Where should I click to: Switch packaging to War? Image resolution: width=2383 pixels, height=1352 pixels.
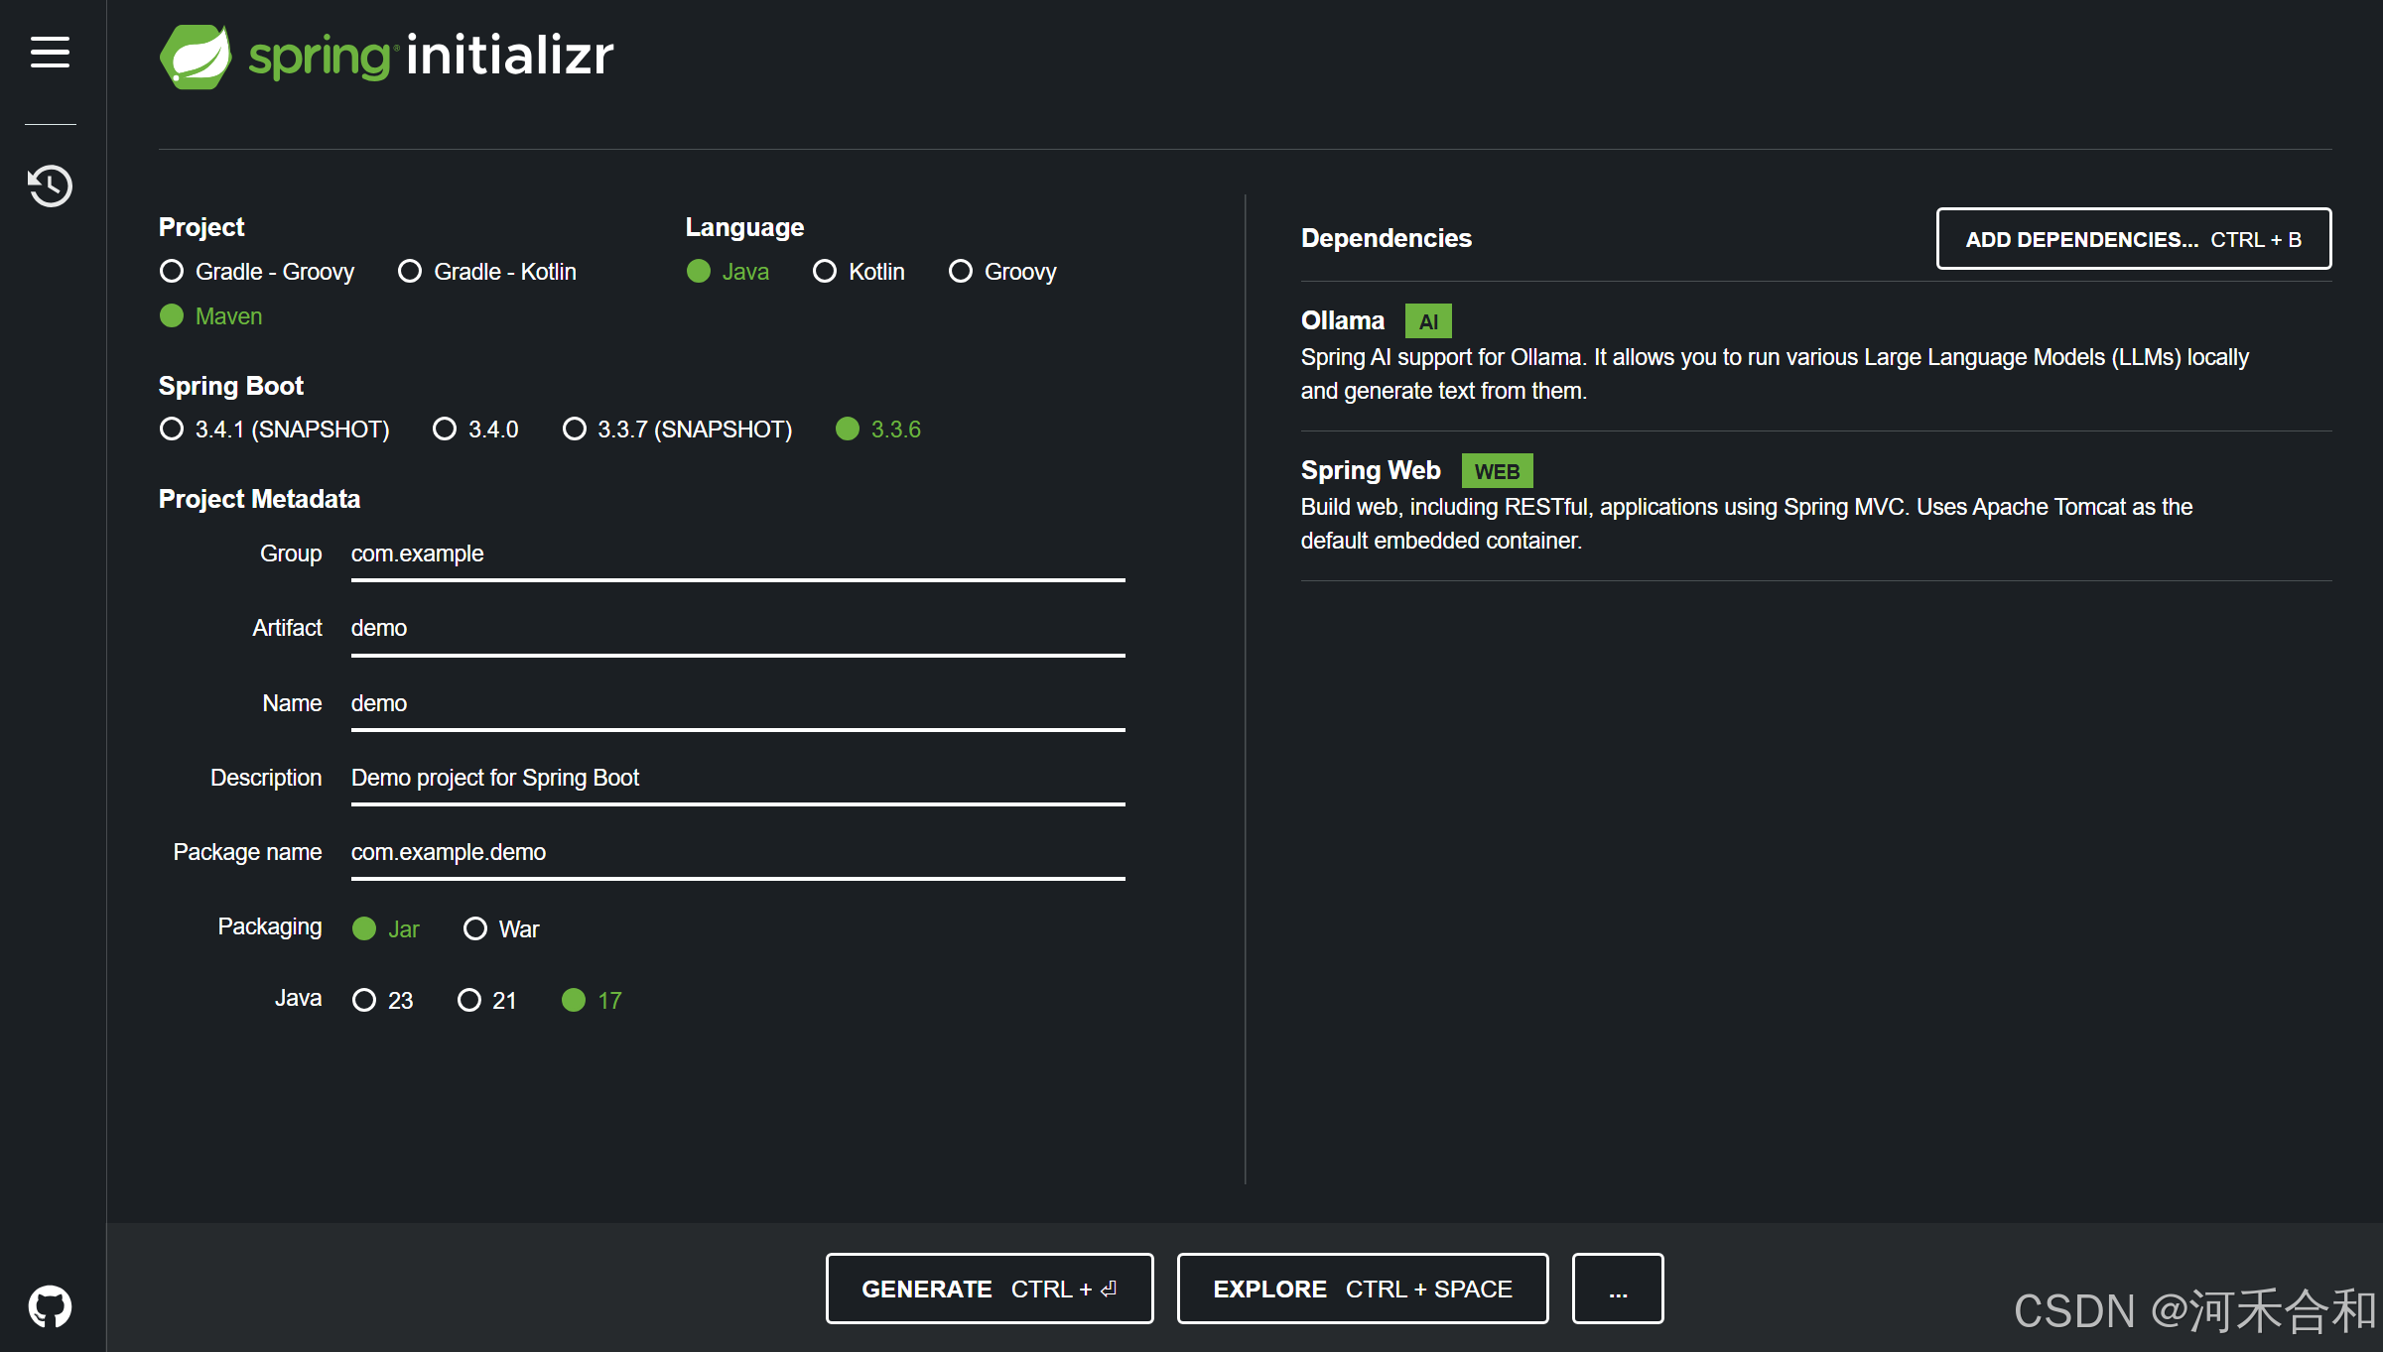pos(475,928)
